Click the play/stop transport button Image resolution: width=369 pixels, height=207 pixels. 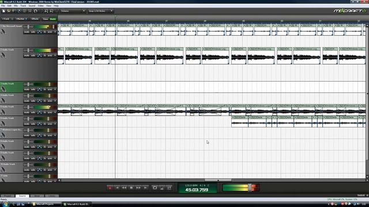tap(131, 188)
